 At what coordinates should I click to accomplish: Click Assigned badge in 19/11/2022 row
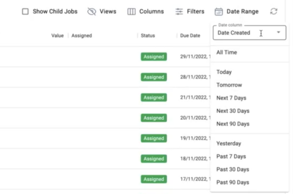coord(154,138)
